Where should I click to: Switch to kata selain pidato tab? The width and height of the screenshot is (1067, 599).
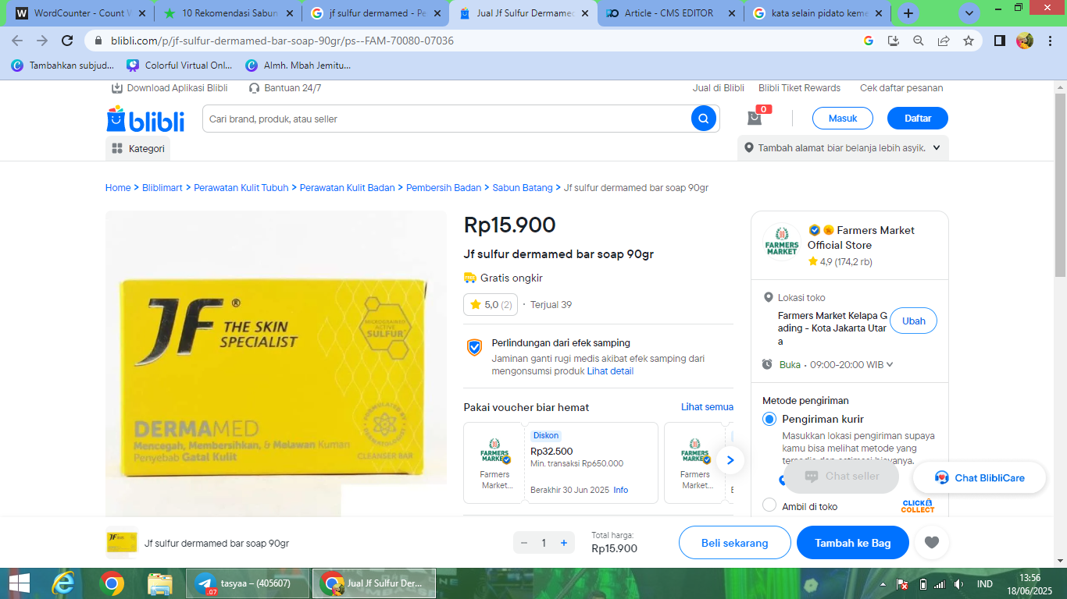[819, 13]
